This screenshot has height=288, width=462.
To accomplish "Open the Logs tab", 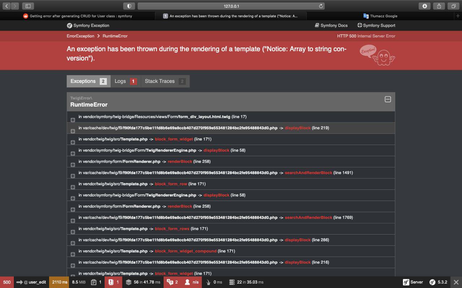I will pyautogui.click(x=126, y=81).
